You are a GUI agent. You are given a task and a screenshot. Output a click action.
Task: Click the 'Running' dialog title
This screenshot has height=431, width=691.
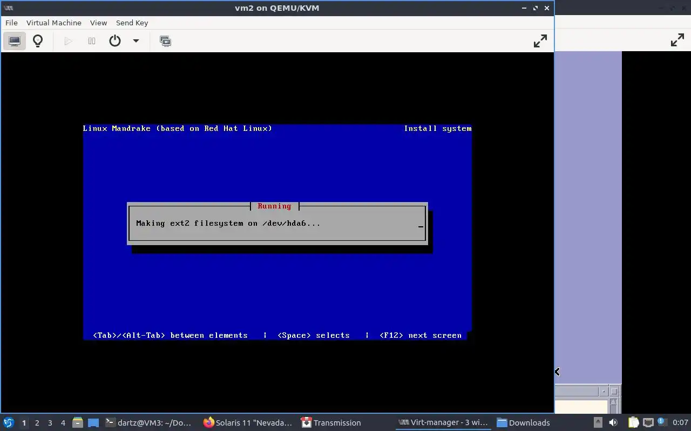click(x=274, y=206)
